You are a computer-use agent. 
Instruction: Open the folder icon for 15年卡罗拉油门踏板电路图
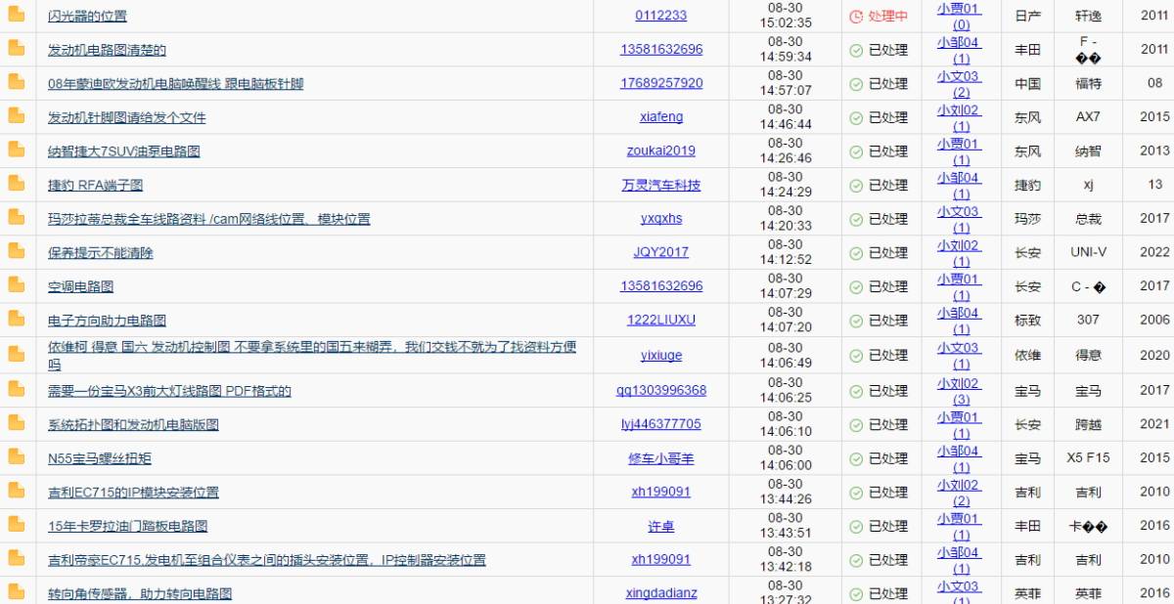click(16, 525)
